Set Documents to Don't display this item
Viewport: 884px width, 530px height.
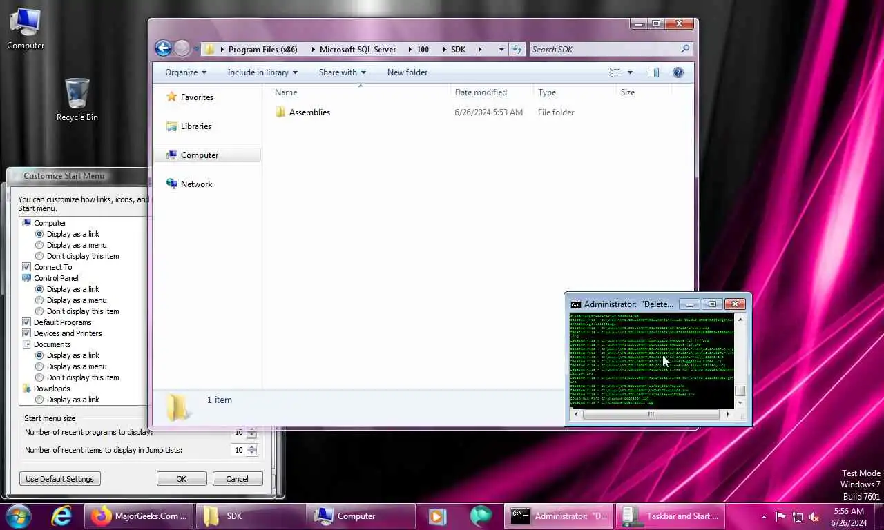pos(39,377)
